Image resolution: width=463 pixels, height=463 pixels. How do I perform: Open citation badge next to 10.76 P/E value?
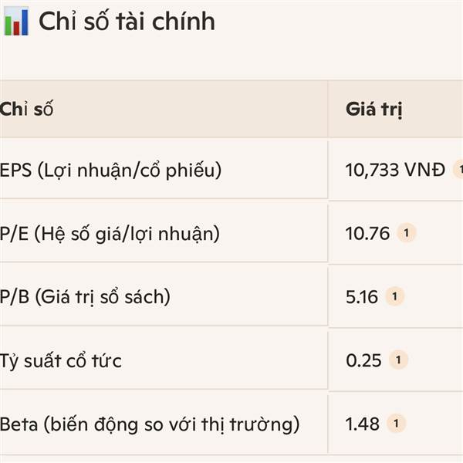tap(407, 233)
